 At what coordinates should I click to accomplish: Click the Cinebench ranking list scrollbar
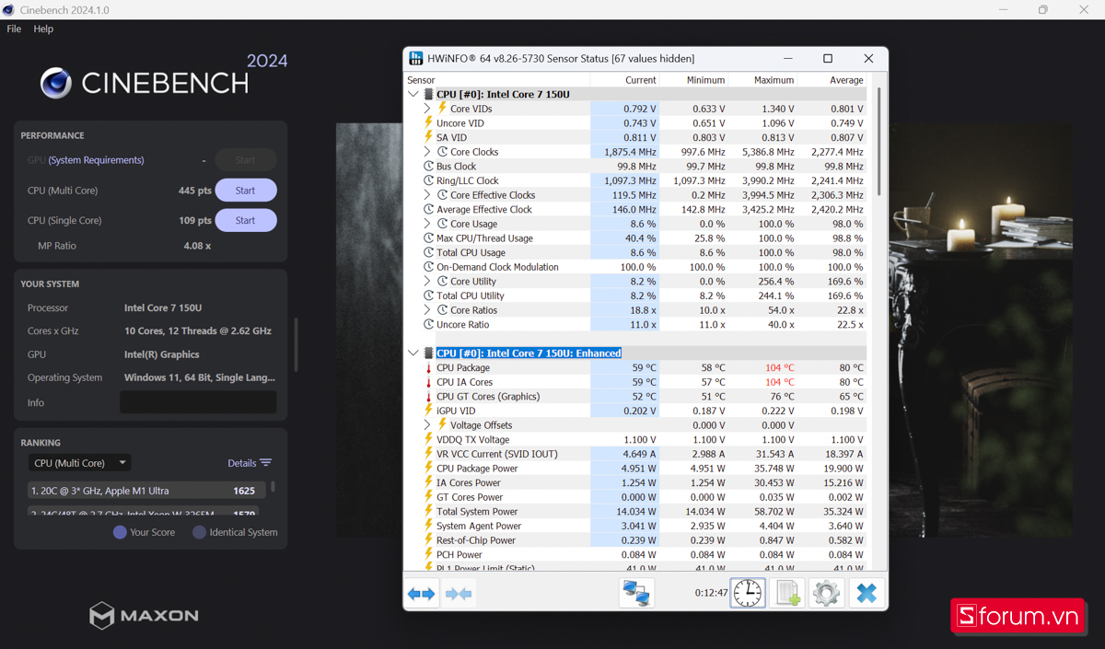[x=273, y=486]
